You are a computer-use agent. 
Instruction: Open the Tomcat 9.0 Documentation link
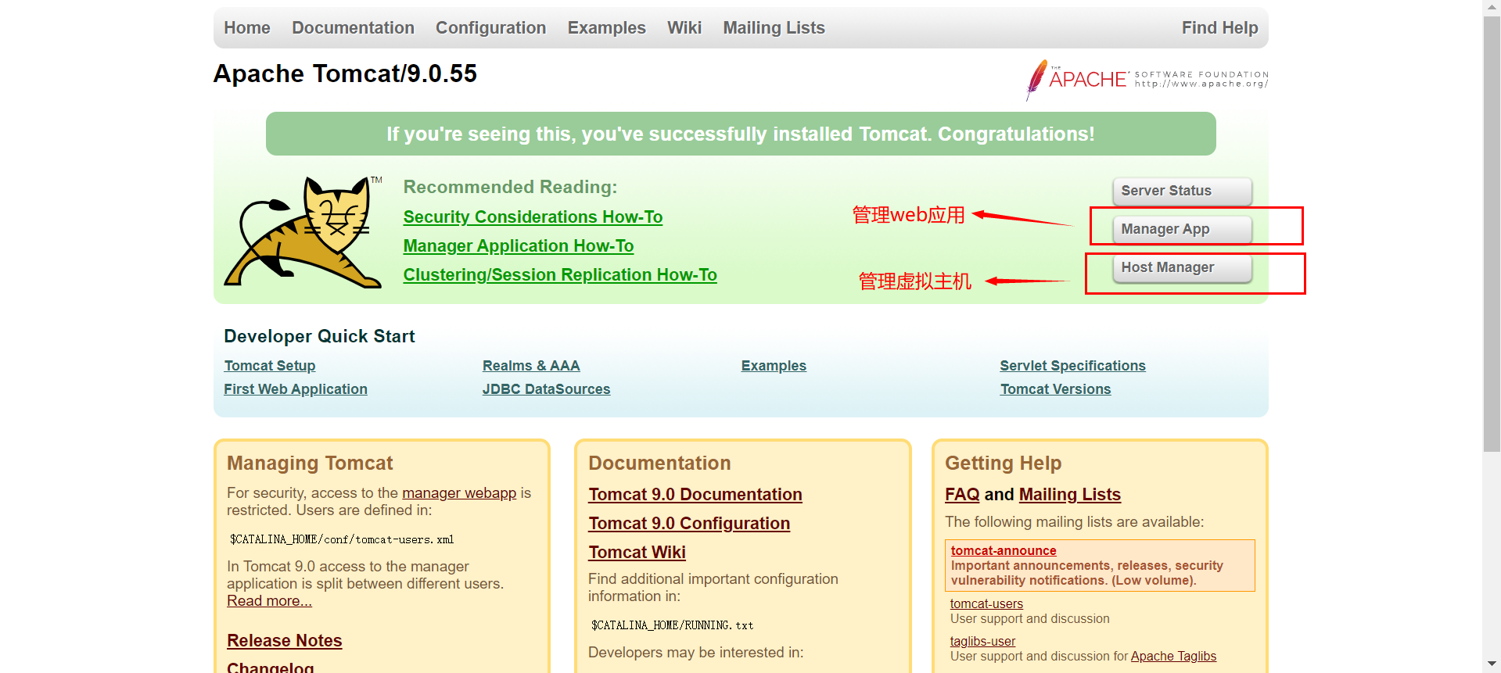(x=695, y=495)
